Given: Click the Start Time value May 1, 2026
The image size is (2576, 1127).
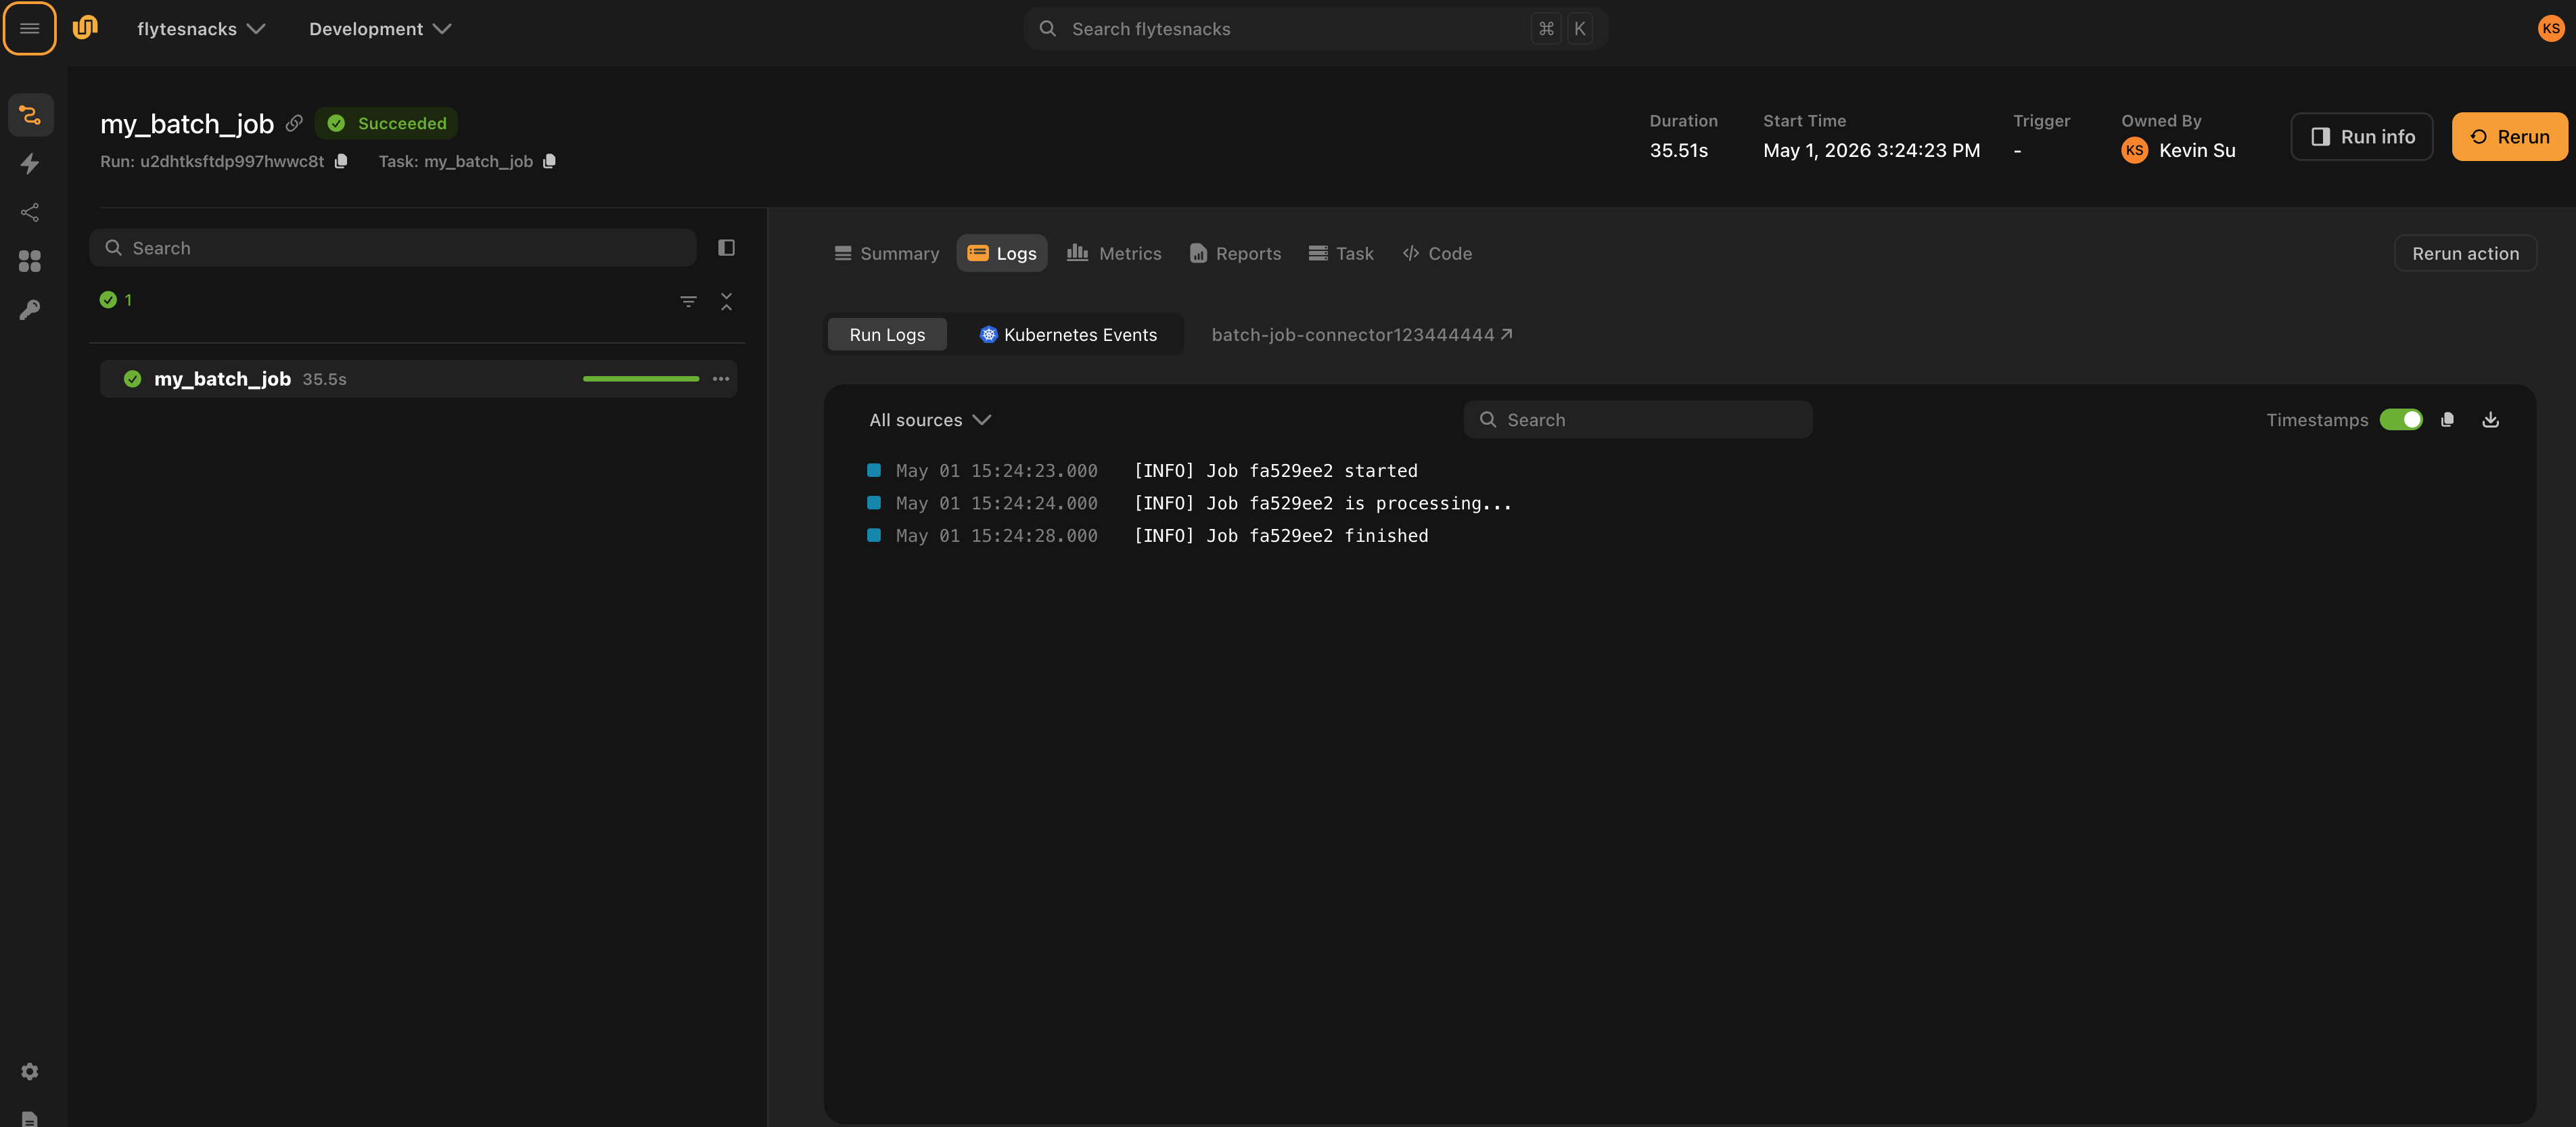Looking at the screenshot, I should pyautogui.click(x=1871, y=151).
